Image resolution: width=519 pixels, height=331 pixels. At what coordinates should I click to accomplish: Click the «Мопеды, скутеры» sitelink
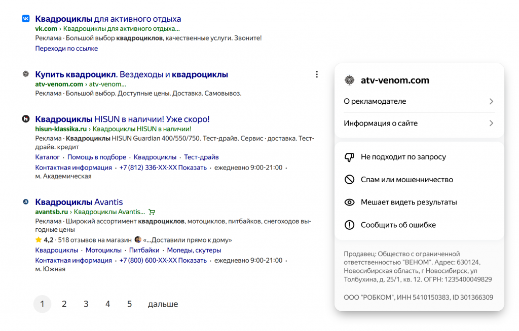pos(194,251)
